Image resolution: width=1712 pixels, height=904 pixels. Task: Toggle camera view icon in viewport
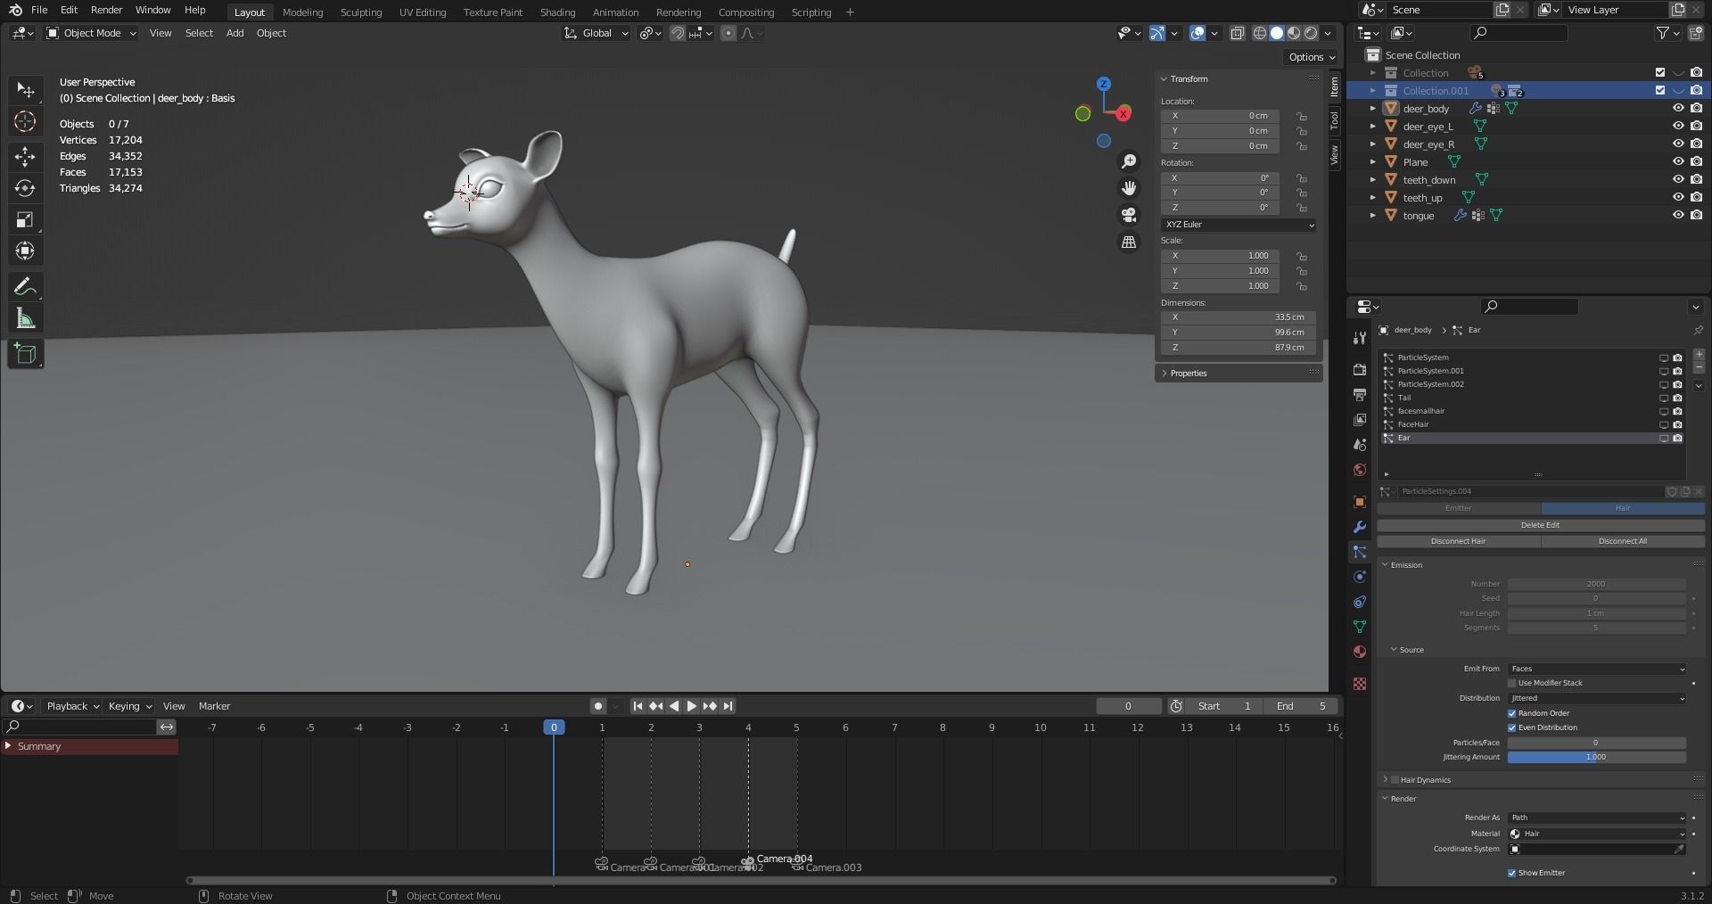(x=1129, y=215)
